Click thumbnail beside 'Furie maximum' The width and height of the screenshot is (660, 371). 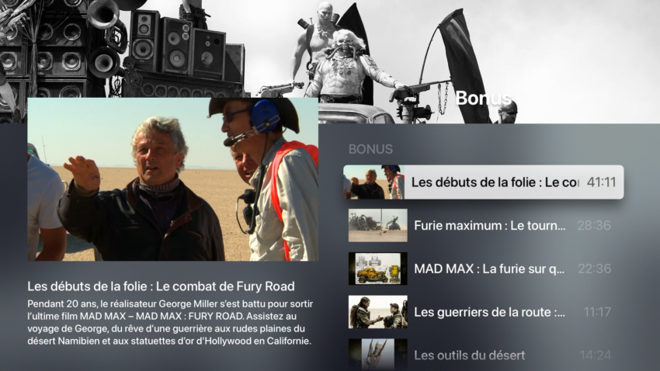click(x=377, y=225)
